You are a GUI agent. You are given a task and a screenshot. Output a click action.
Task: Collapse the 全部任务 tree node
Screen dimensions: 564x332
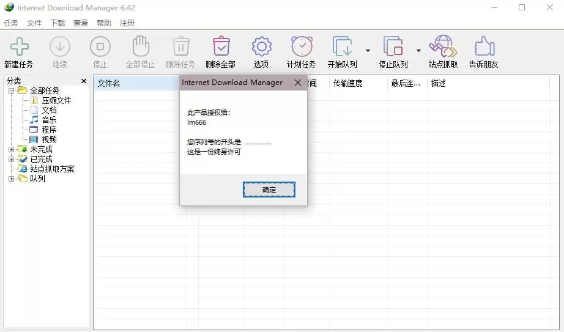click(x=11, y=90)
